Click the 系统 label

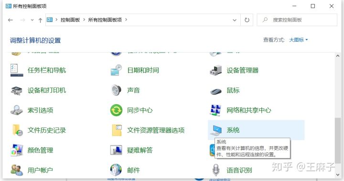[x=233, y=130]
